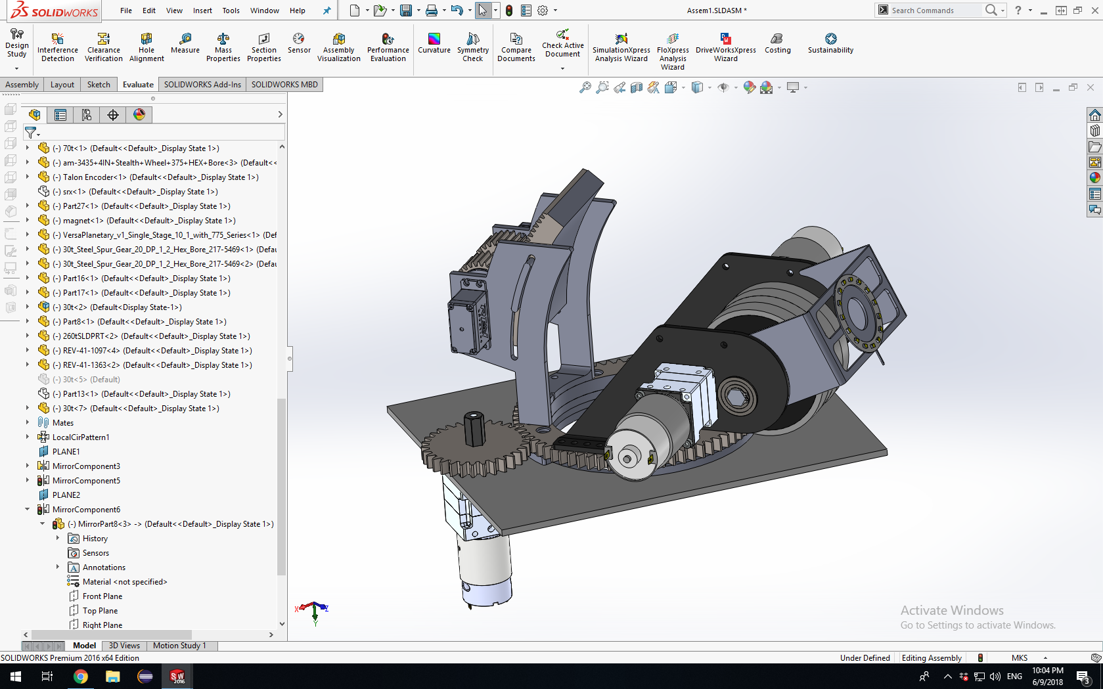Switch to the SOLIDWORKS Add-Ins tab

202,85
